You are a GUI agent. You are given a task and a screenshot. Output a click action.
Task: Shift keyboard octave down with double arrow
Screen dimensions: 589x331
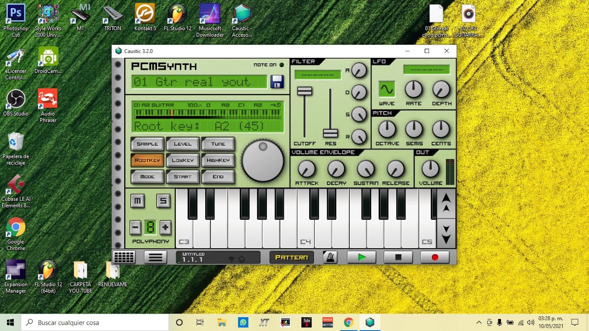446,234
